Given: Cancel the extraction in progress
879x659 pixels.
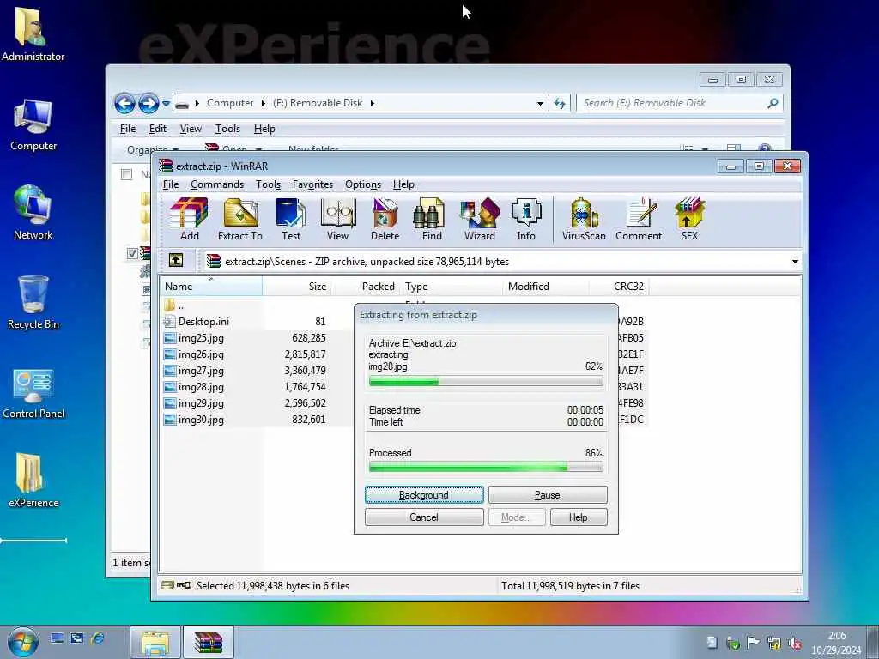Looking at the screenshot, I should coord(424,517).
